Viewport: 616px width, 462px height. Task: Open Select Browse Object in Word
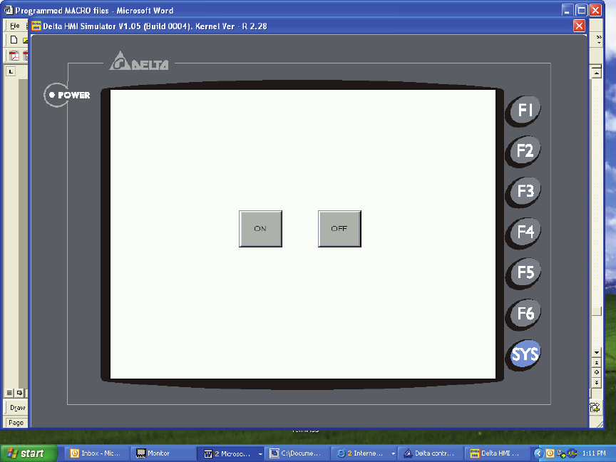596,372
